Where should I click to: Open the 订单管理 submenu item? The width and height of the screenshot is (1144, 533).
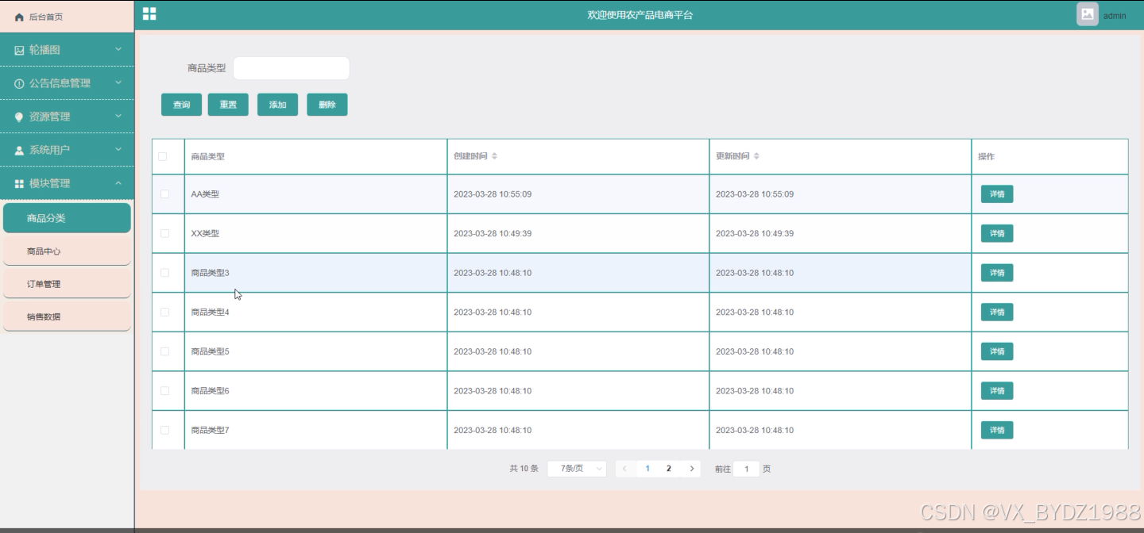[x=67, y=284]
